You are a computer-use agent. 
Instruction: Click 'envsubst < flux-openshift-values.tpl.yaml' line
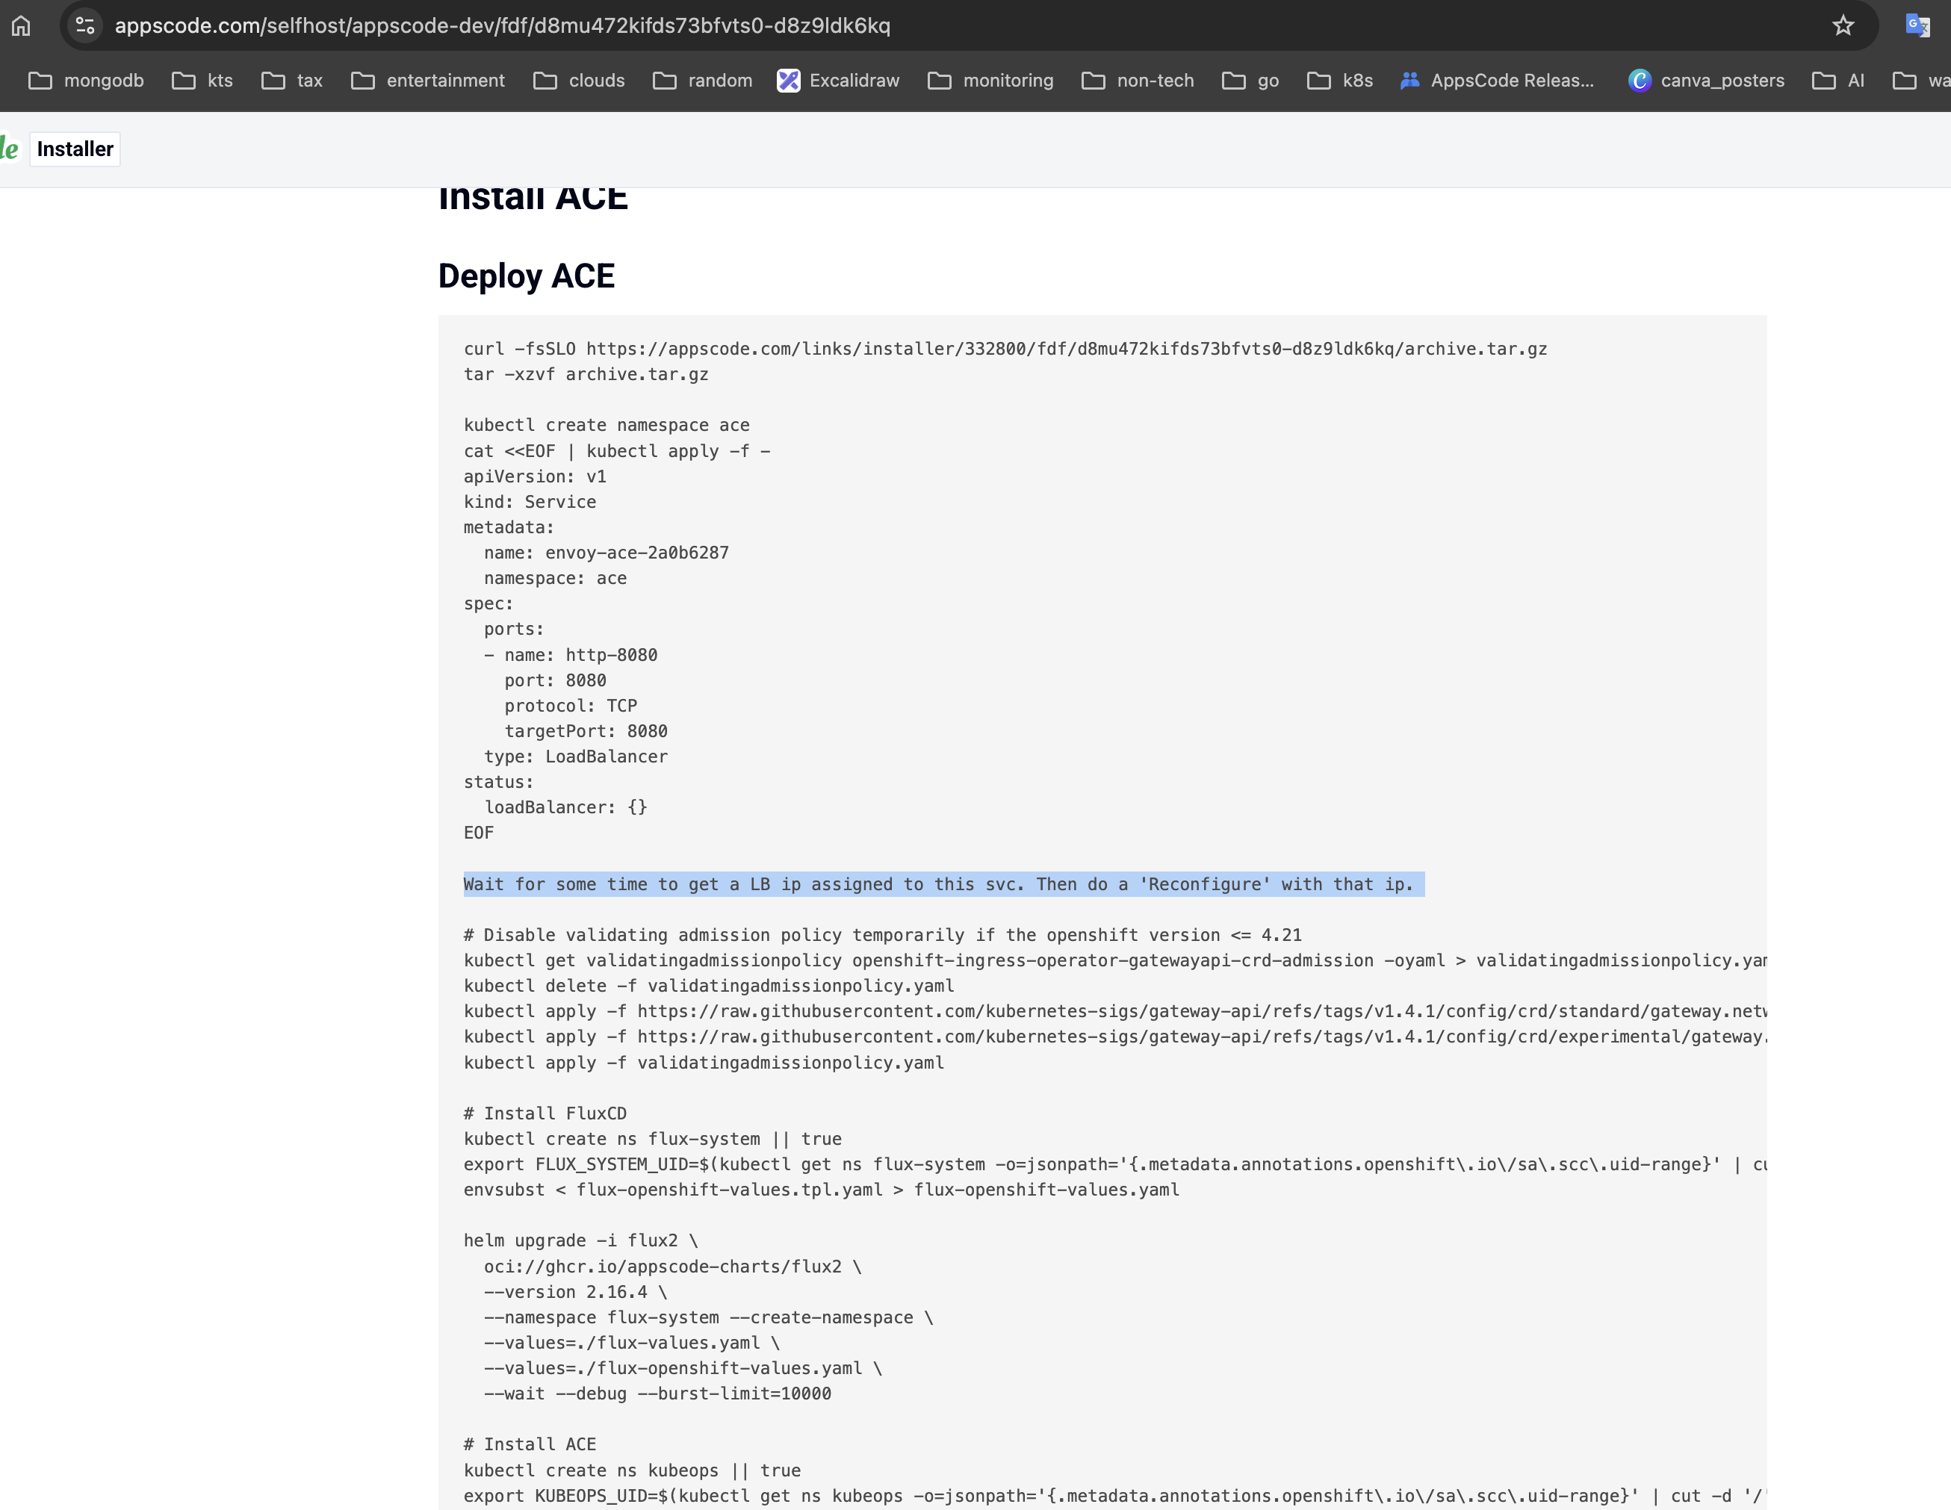(822, 1190)
